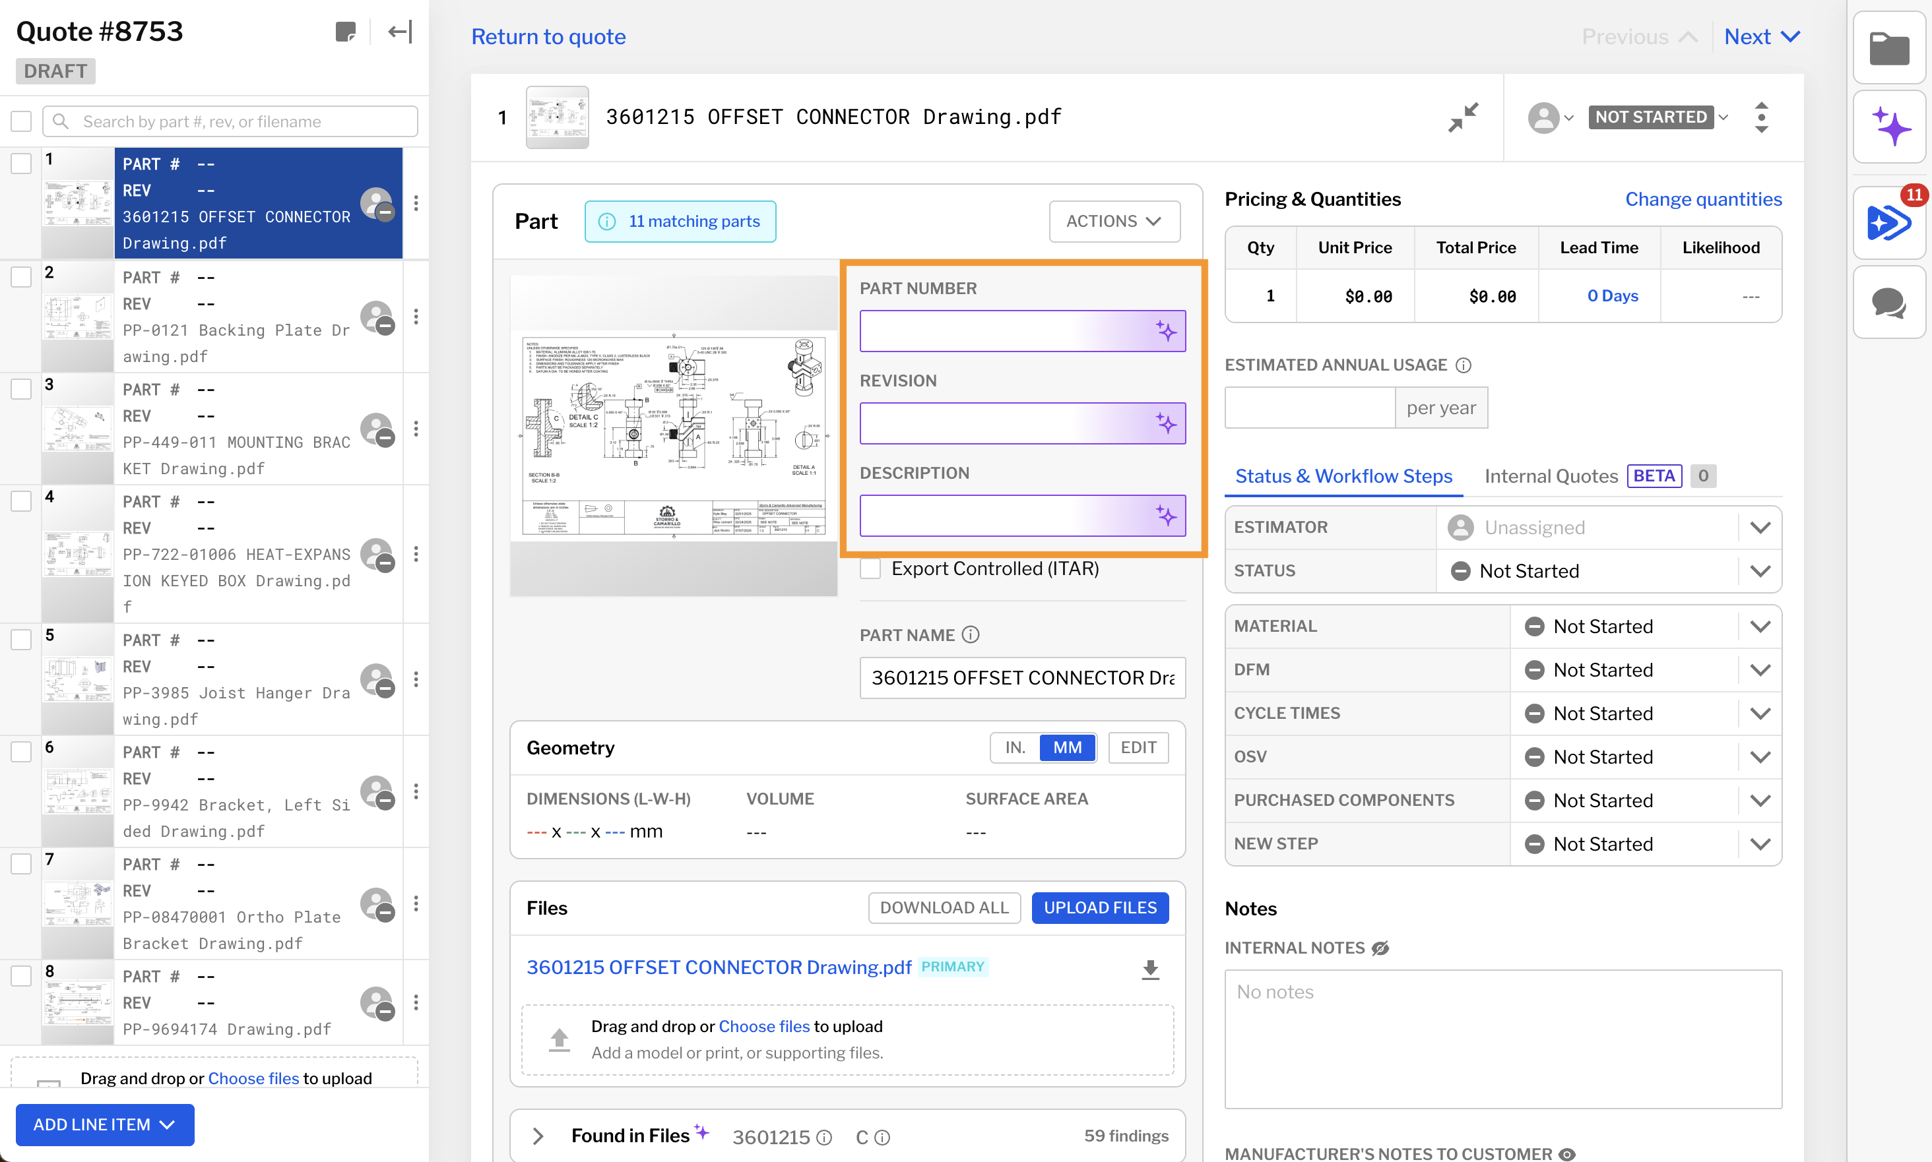Select checkbox for line item 3
Viewport: 1932px width, 1162px height.
click(21, 389)
